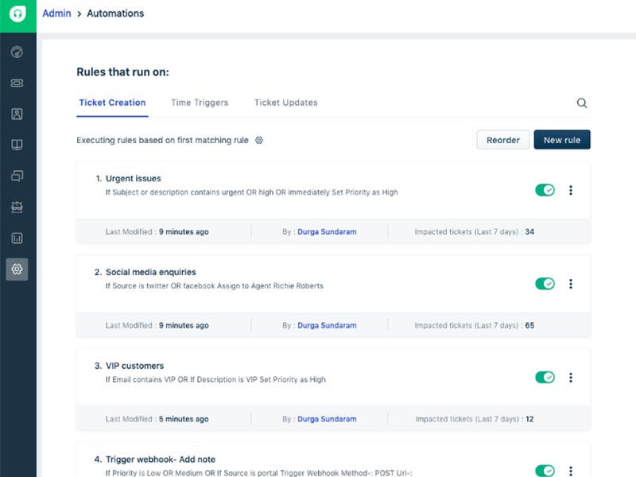The width and height of the screenshot is (636, 477).
Task: Open the kebab menu for Urgent issues
Action: 571,189
